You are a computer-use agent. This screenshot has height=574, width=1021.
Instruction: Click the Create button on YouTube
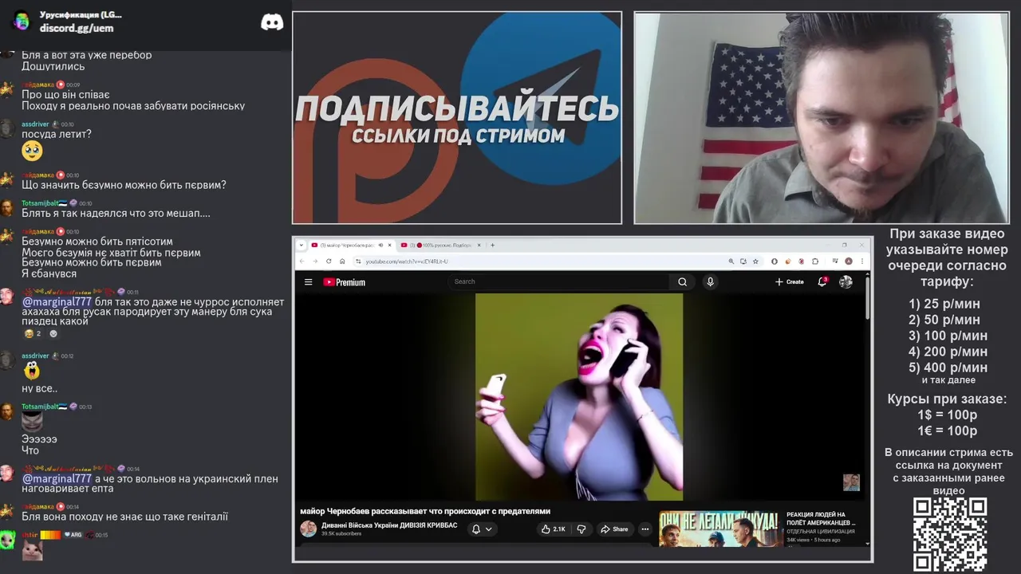click(790, 281)
